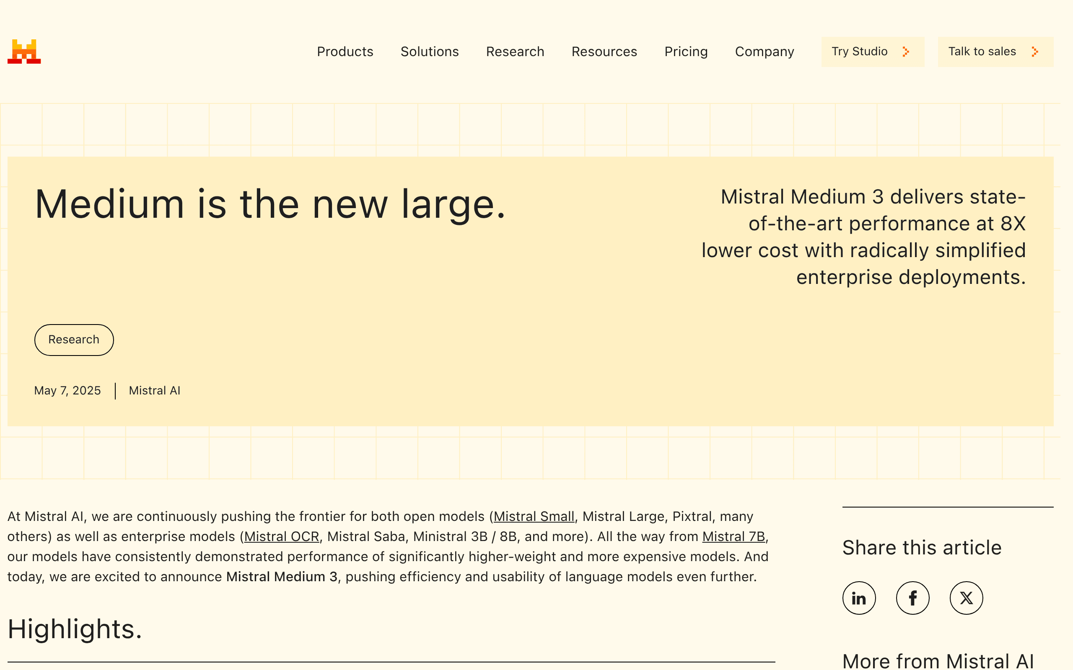Click the More from Mistral AI heading
Screen dimensions: 1073x670
(x=938, y=661)
